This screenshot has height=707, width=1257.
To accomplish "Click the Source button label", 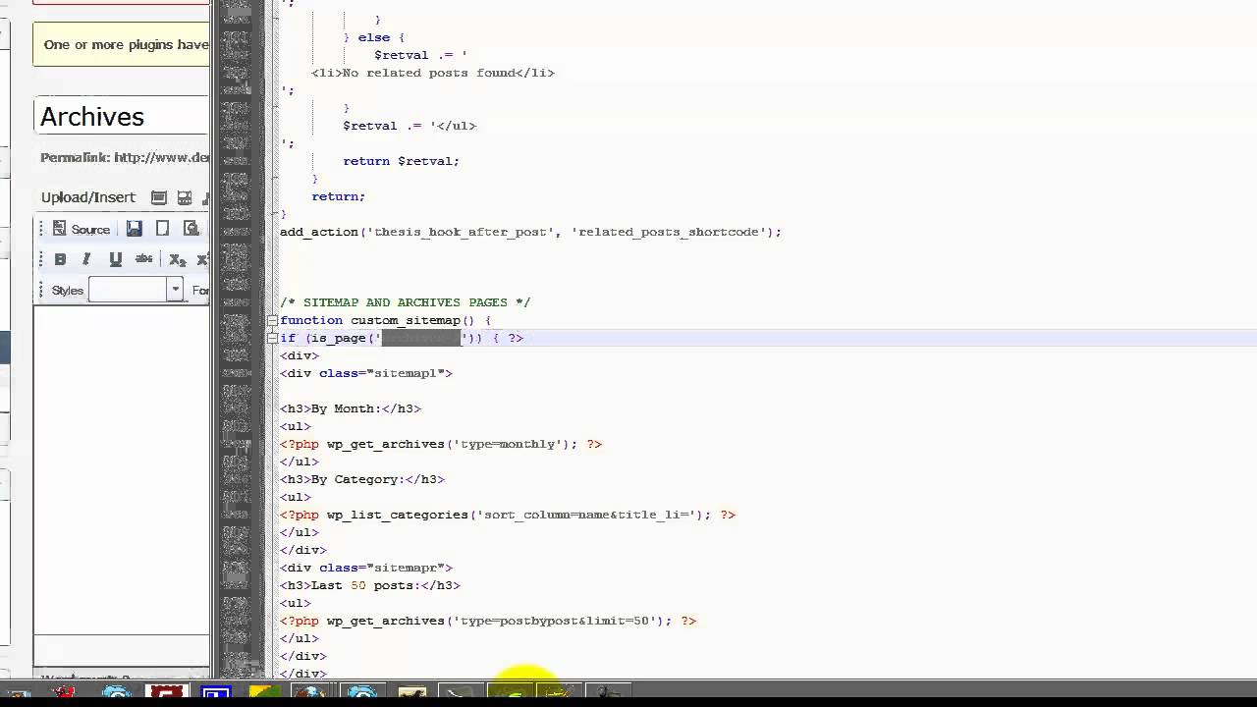I will tap(90, 230).
